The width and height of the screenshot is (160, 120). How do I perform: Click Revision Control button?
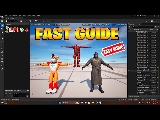(154, 99)
